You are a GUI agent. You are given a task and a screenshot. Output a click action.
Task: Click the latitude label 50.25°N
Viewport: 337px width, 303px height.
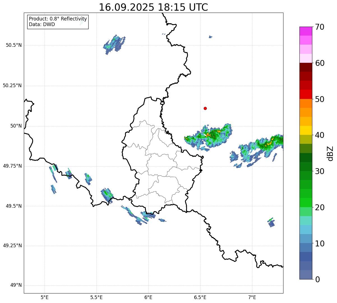(x=12, y=85)
